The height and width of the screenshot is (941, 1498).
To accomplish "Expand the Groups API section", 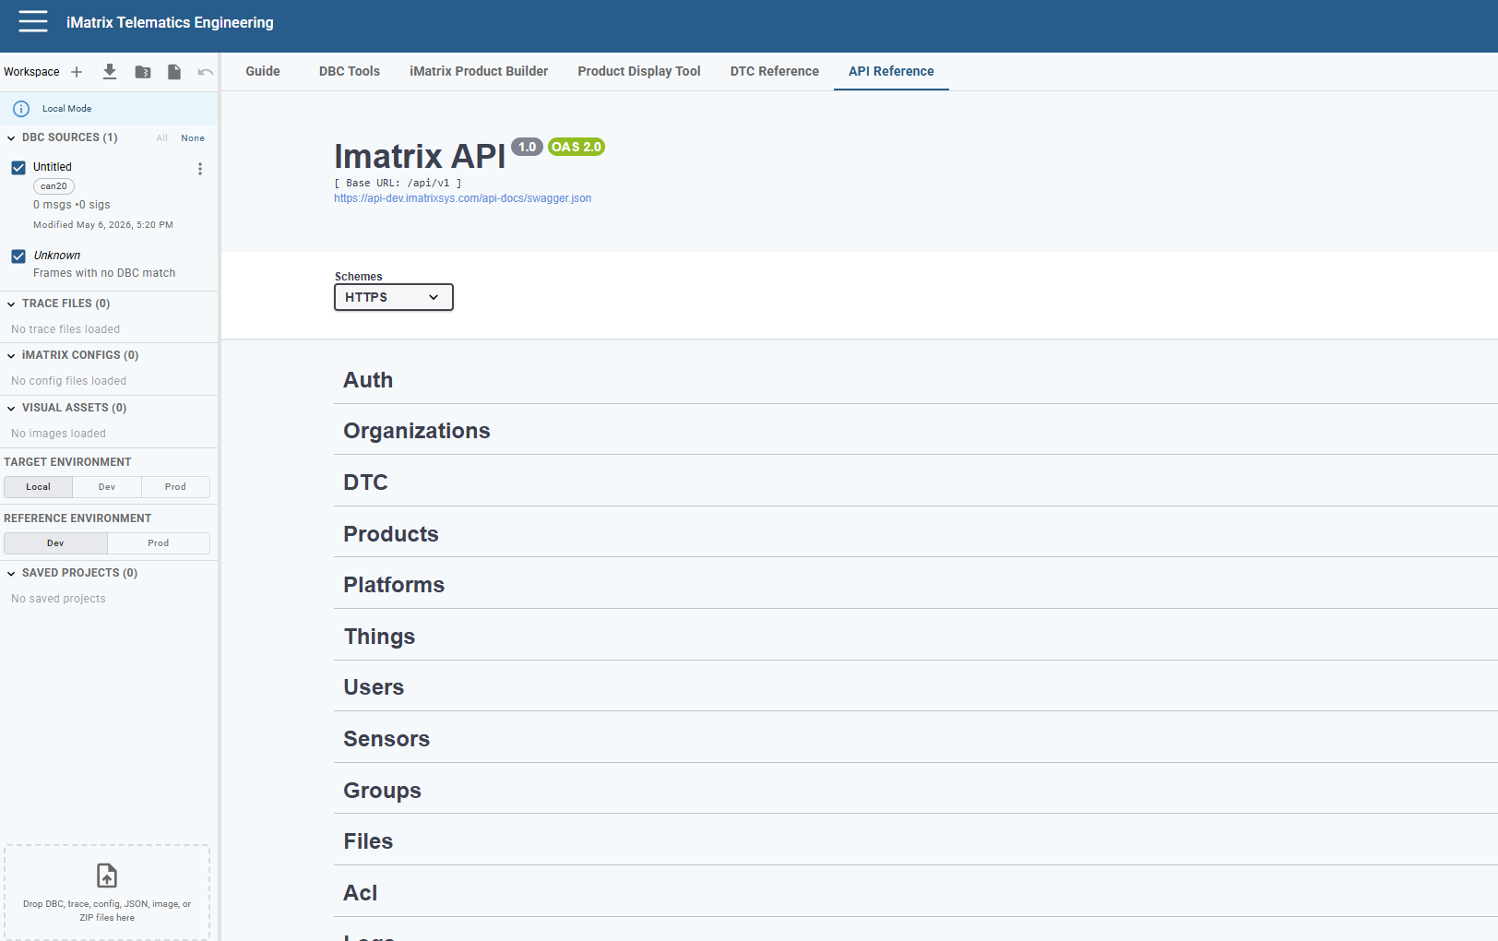I will [x=916, y=791].
